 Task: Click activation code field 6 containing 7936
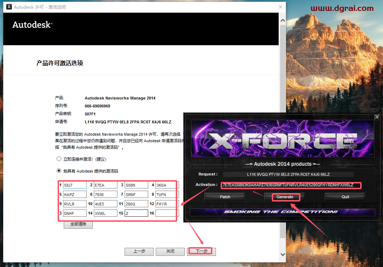click(x=105, y=194)
